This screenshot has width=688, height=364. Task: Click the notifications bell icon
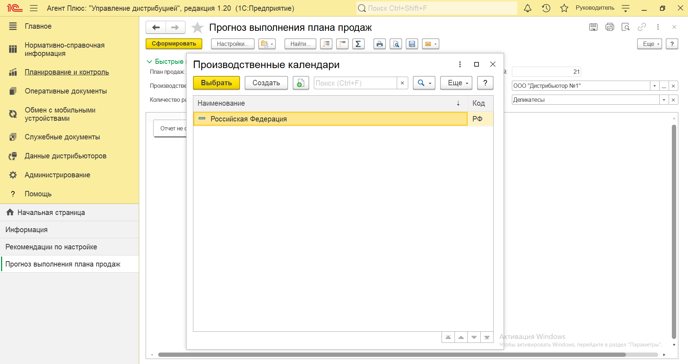pos(528,8)
